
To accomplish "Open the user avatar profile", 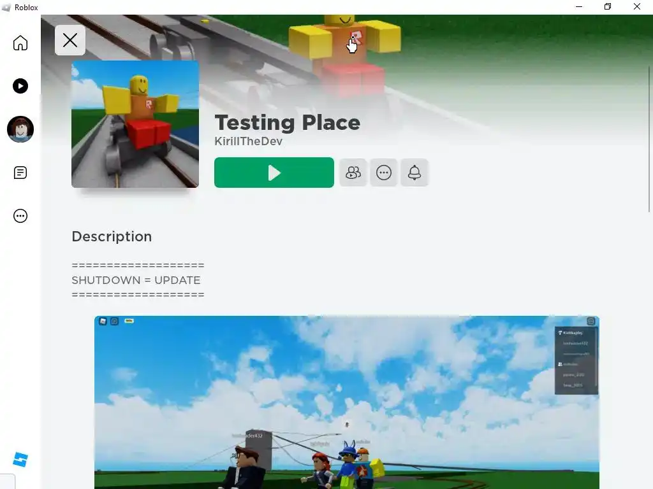I will tap(20, 129).
